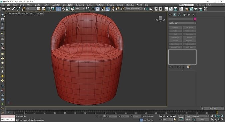This screenshot has width=225, height=122.
Task: Click Play Animation button
Action: 167,116
